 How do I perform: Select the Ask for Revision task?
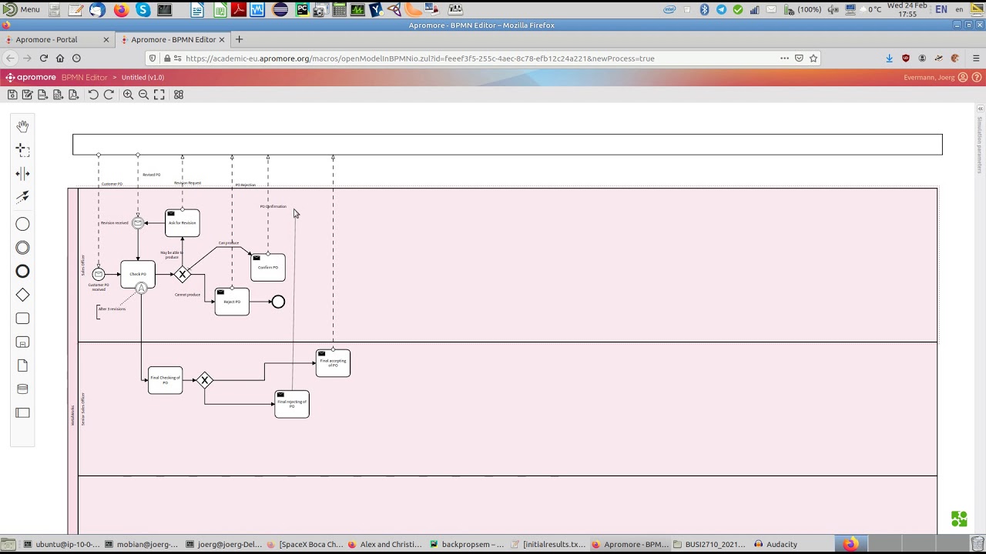tap(183, 222)
